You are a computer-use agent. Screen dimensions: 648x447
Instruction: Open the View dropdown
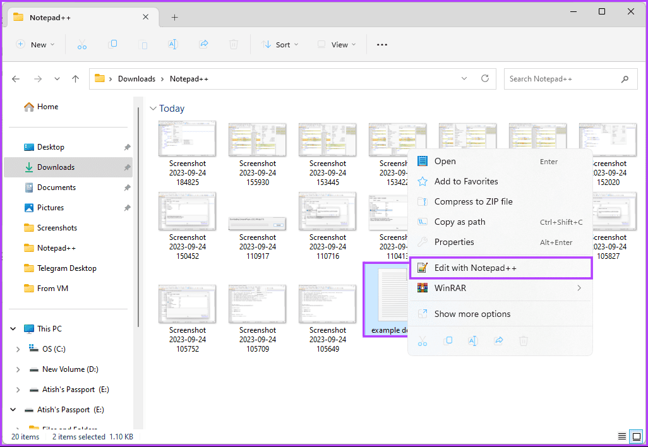pyautogui.click(x=337, y=44)
